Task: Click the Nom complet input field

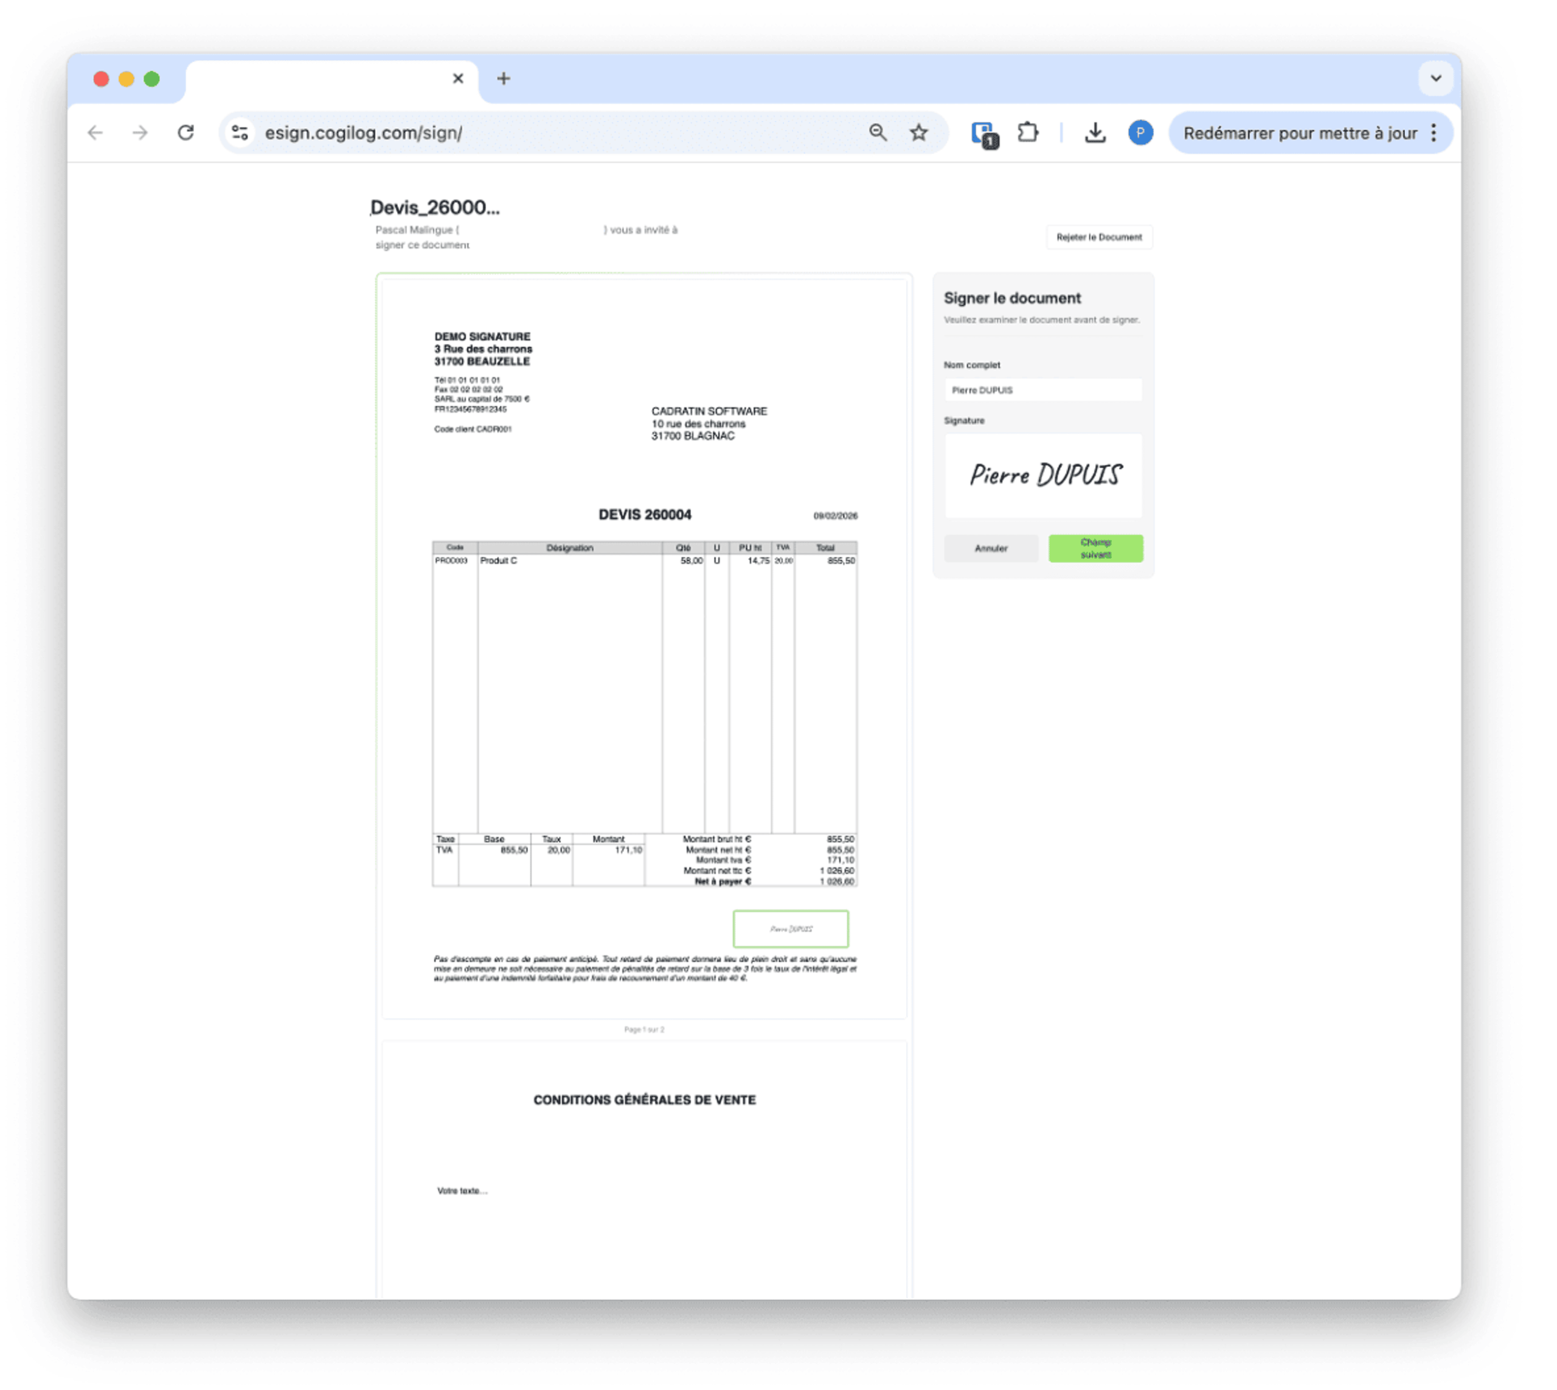Action: point(1042,390)
